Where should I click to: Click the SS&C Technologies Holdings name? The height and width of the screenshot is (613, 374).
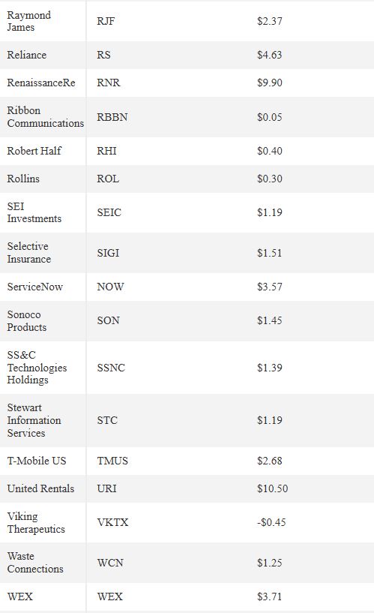pos(37,368)
